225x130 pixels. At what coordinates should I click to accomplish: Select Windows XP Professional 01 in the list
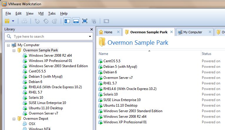point(125,122)
